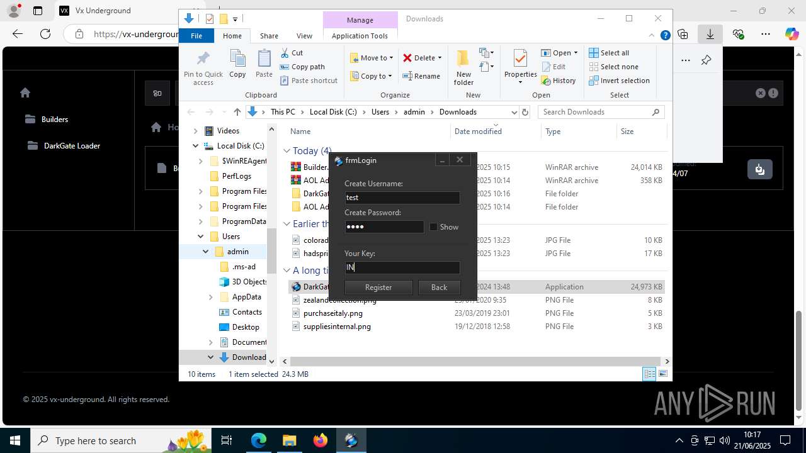The width and height of the screenshot is (806, 453).
Task: Click the browser Downloads icon
Action: click(x=710, y=34)
